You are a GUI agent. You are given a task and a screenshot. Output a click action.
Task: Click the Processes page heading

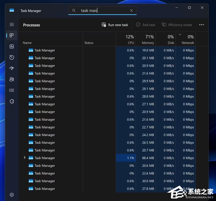click(x=31, y=25)
